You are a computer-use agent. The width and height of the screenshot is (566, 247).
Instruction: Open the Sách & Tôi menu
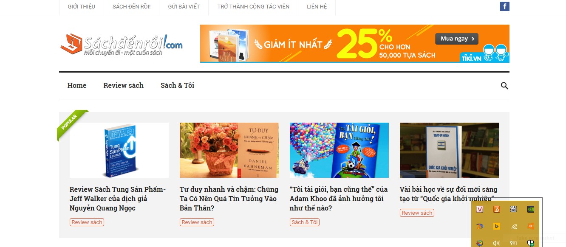pos(177,85)
